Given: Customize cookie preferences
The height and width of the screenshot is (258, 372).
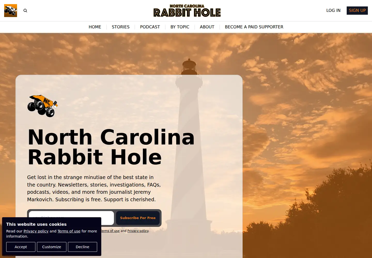Looking at the screenshot, I should coord(52,247).
